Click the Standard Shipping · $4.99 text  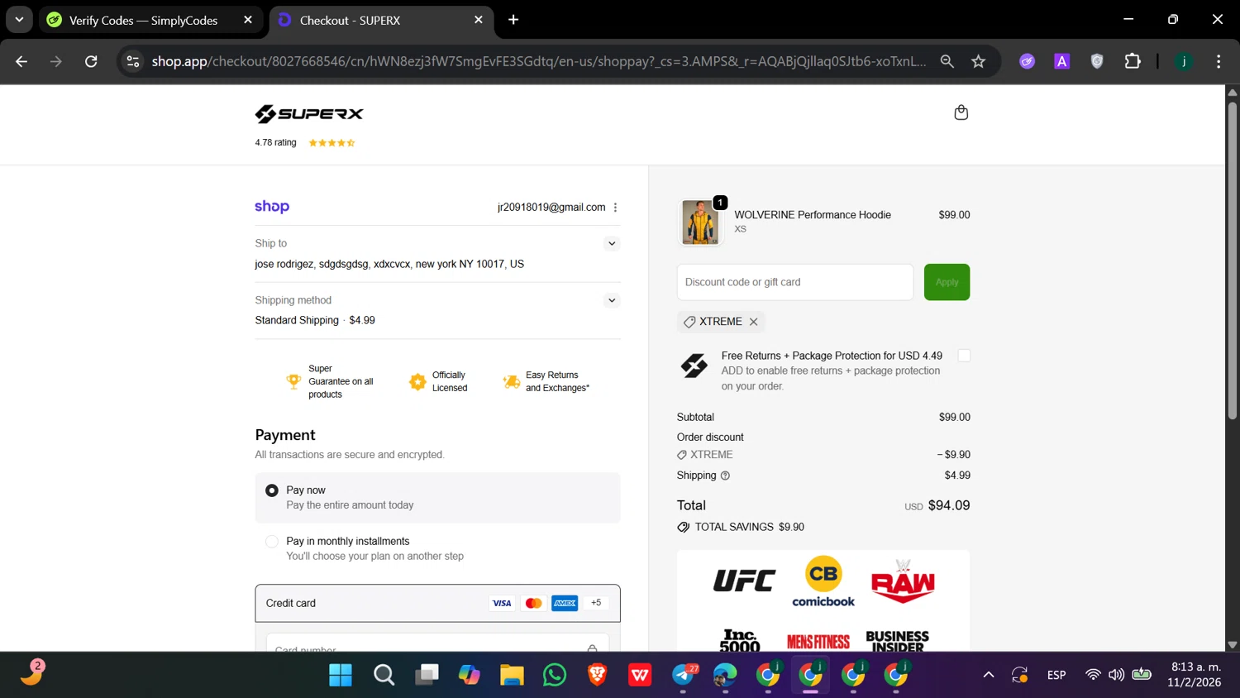pos(315,320)
